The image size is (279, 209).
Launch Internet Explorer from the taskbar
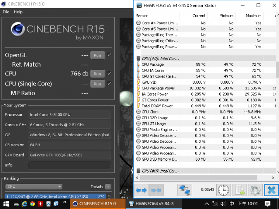click(24, 204)
